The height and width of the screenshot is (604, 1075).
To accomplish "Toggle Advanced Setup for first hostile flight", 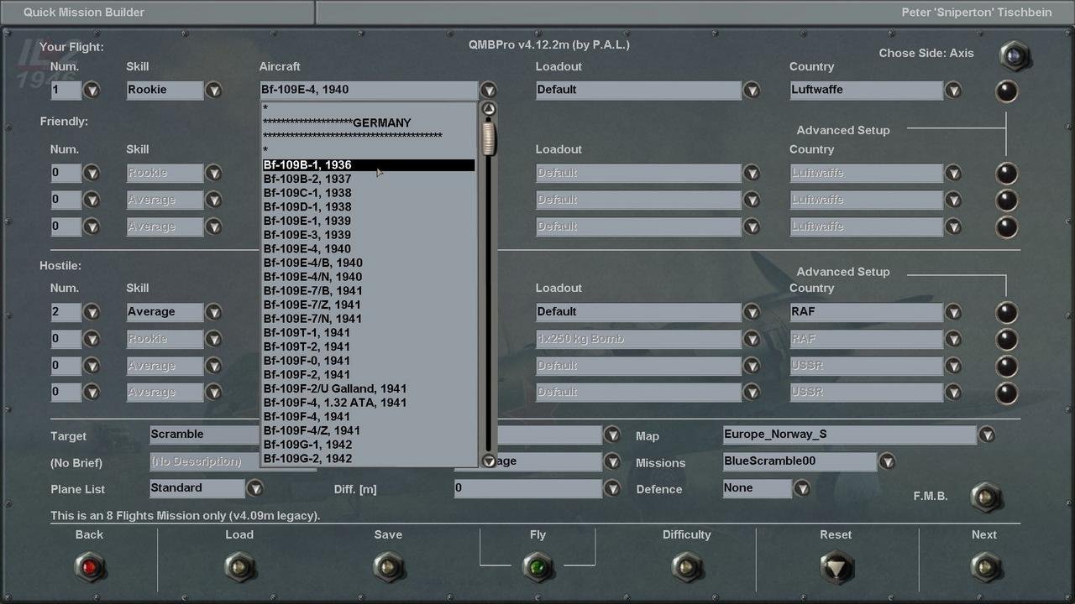I will click(x=1006, y=312).
